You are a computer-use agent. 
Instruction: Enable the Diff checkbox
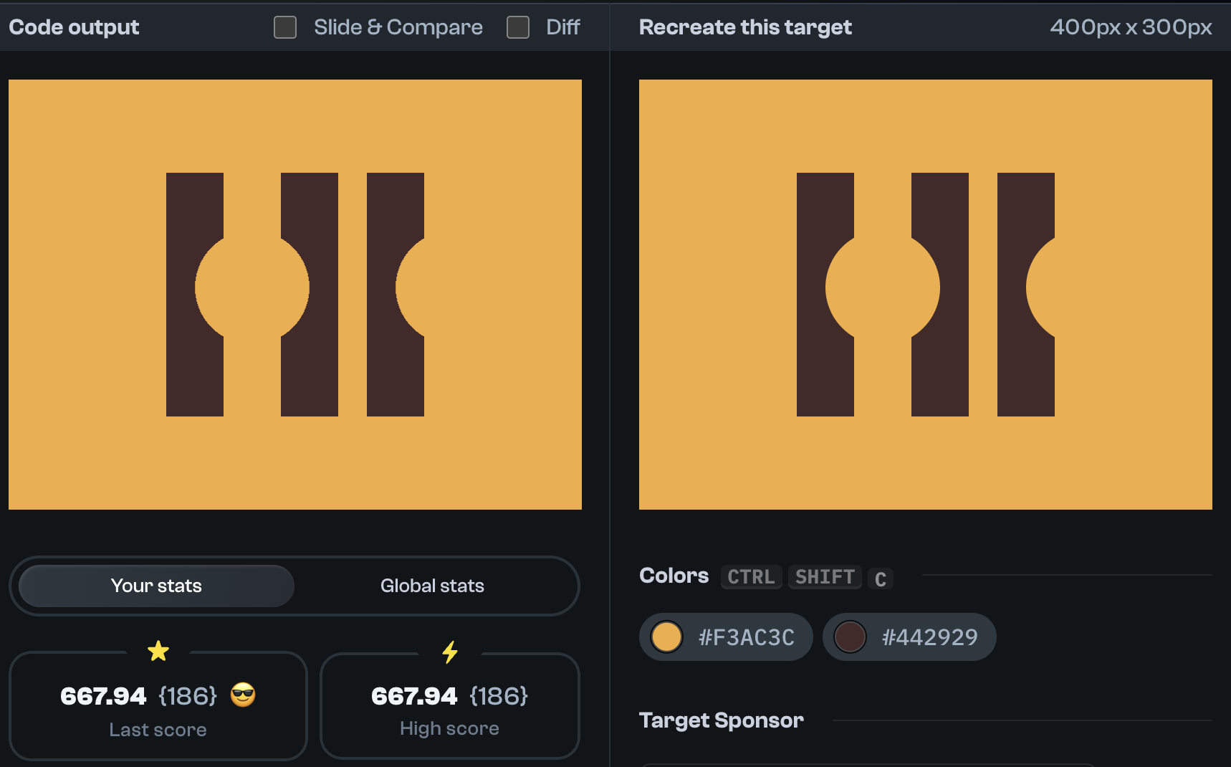click(x=518, y=27)
